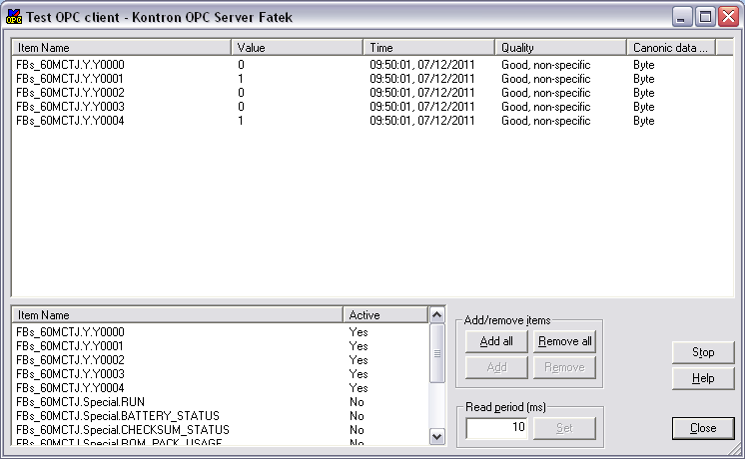This screenshot has width=745, height=459.
Task: Sort upper table by Value column header
Action: point(297,48)
